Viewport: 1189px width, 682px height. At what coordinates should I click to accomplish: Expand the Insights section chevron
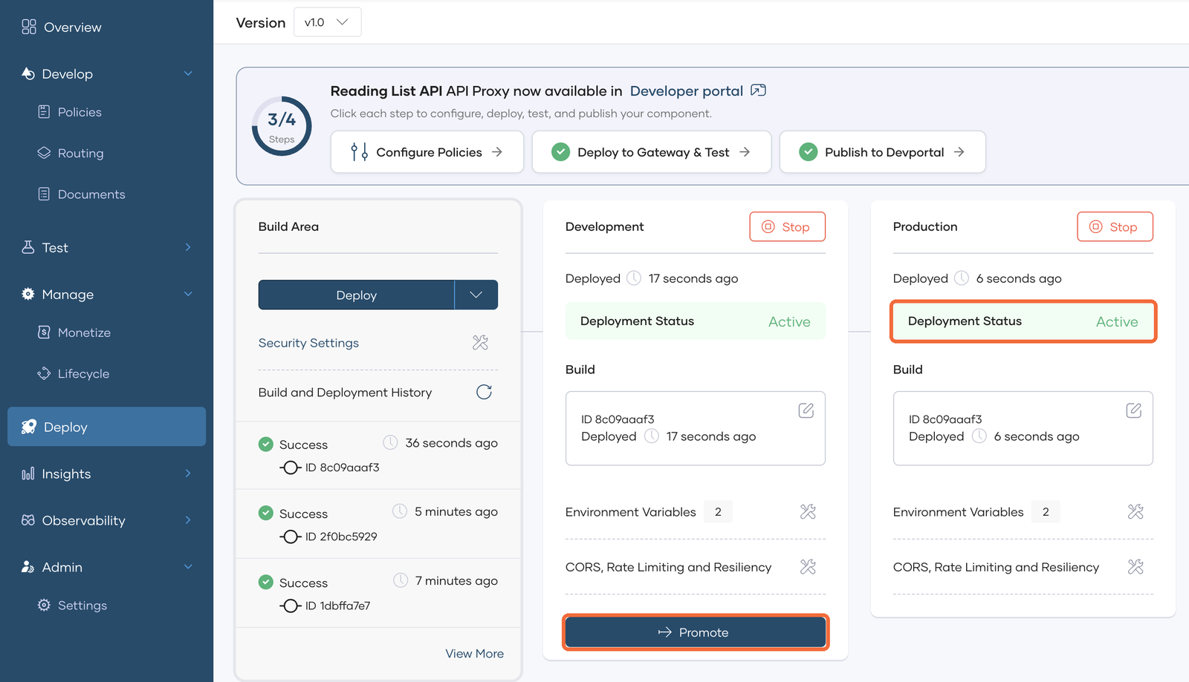pyautogui.click(x=188, y=473)
